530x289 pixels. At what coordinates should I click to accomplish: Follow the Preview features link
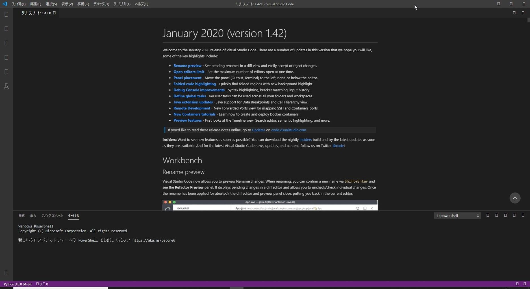188,120
